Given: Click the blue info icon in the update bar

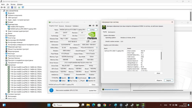Looking at the screenshot, I should [x=51, y=90].
